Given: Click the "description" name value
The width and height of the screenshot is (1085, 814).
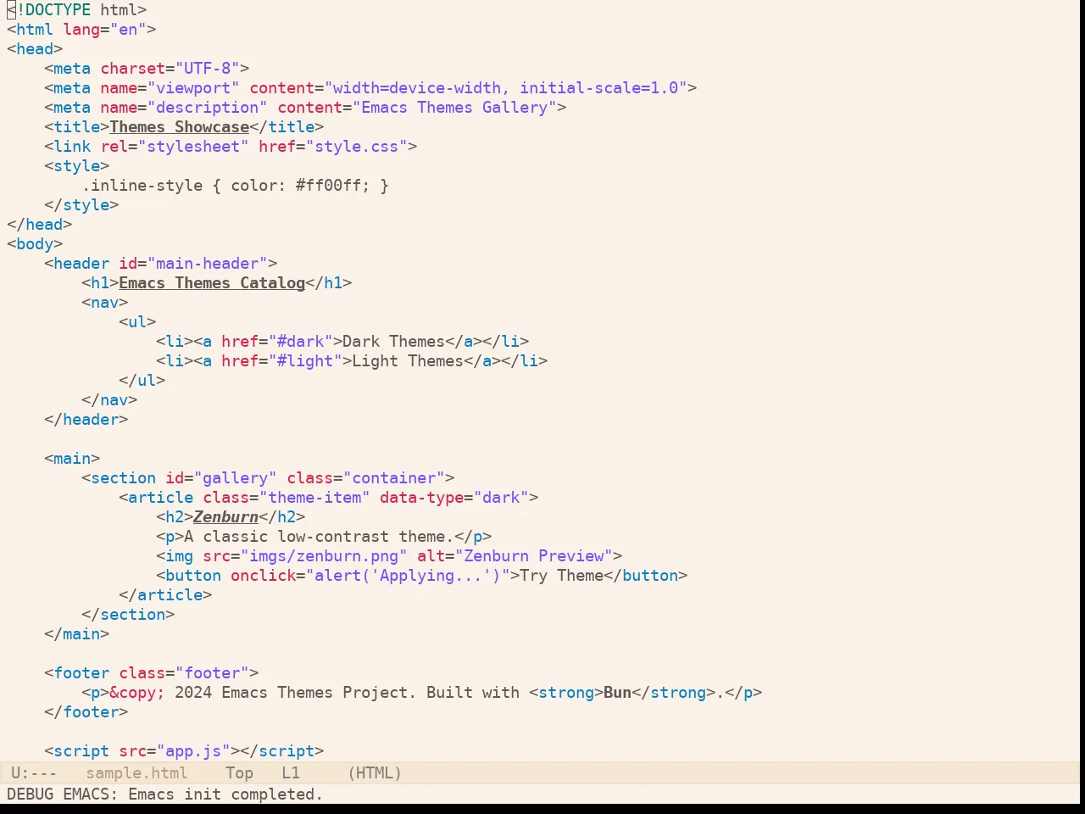Looking at the screenshot, I should 208,108.
